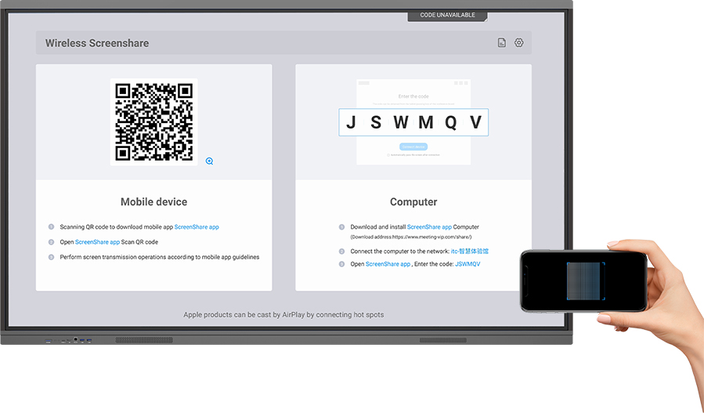Click the 'Wireless Screenshare' title
This screenshot has height=413, width=704.
(97, 43)
